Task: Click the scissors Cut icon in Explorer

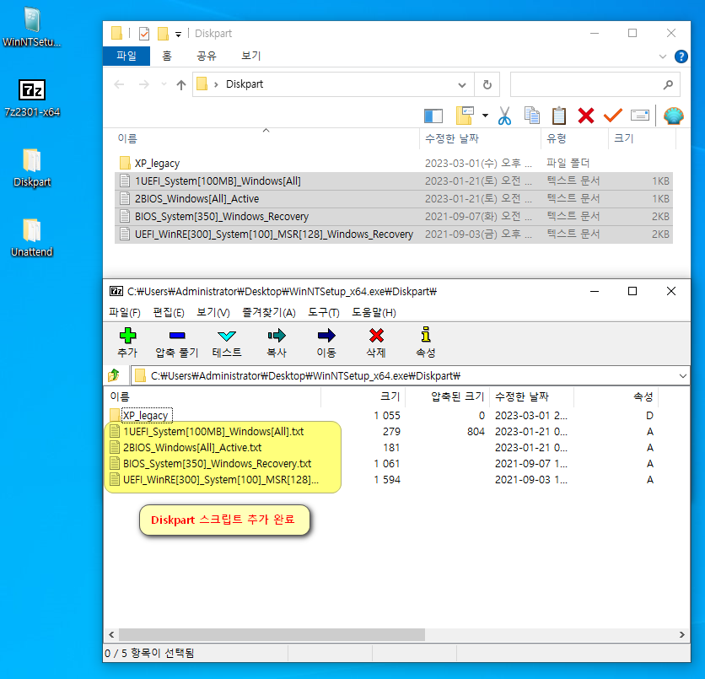Action: 504,116
